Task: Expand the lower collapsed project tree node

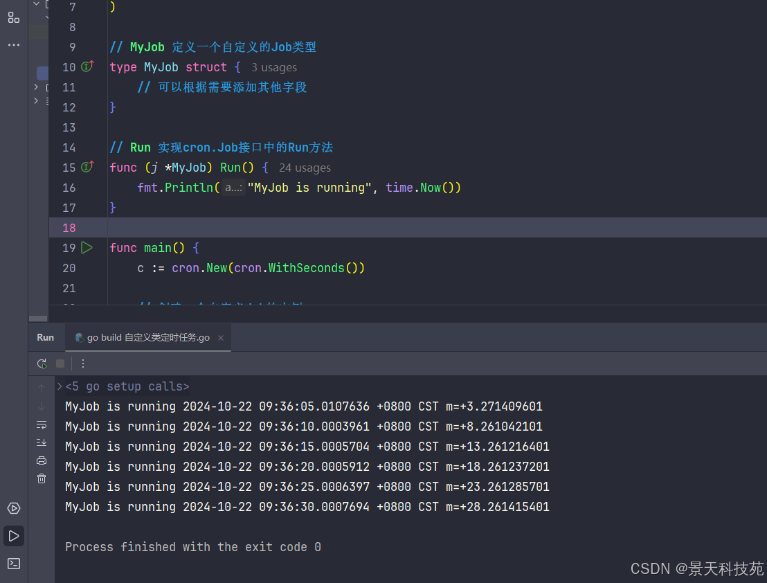Action: pyautogui.click(x=36, y=101)
